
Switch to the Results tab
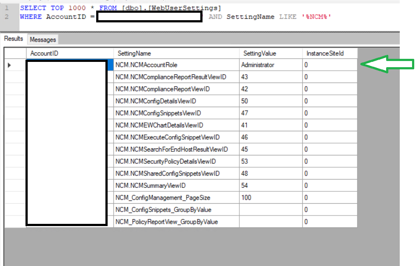click(x=14, y=39)
